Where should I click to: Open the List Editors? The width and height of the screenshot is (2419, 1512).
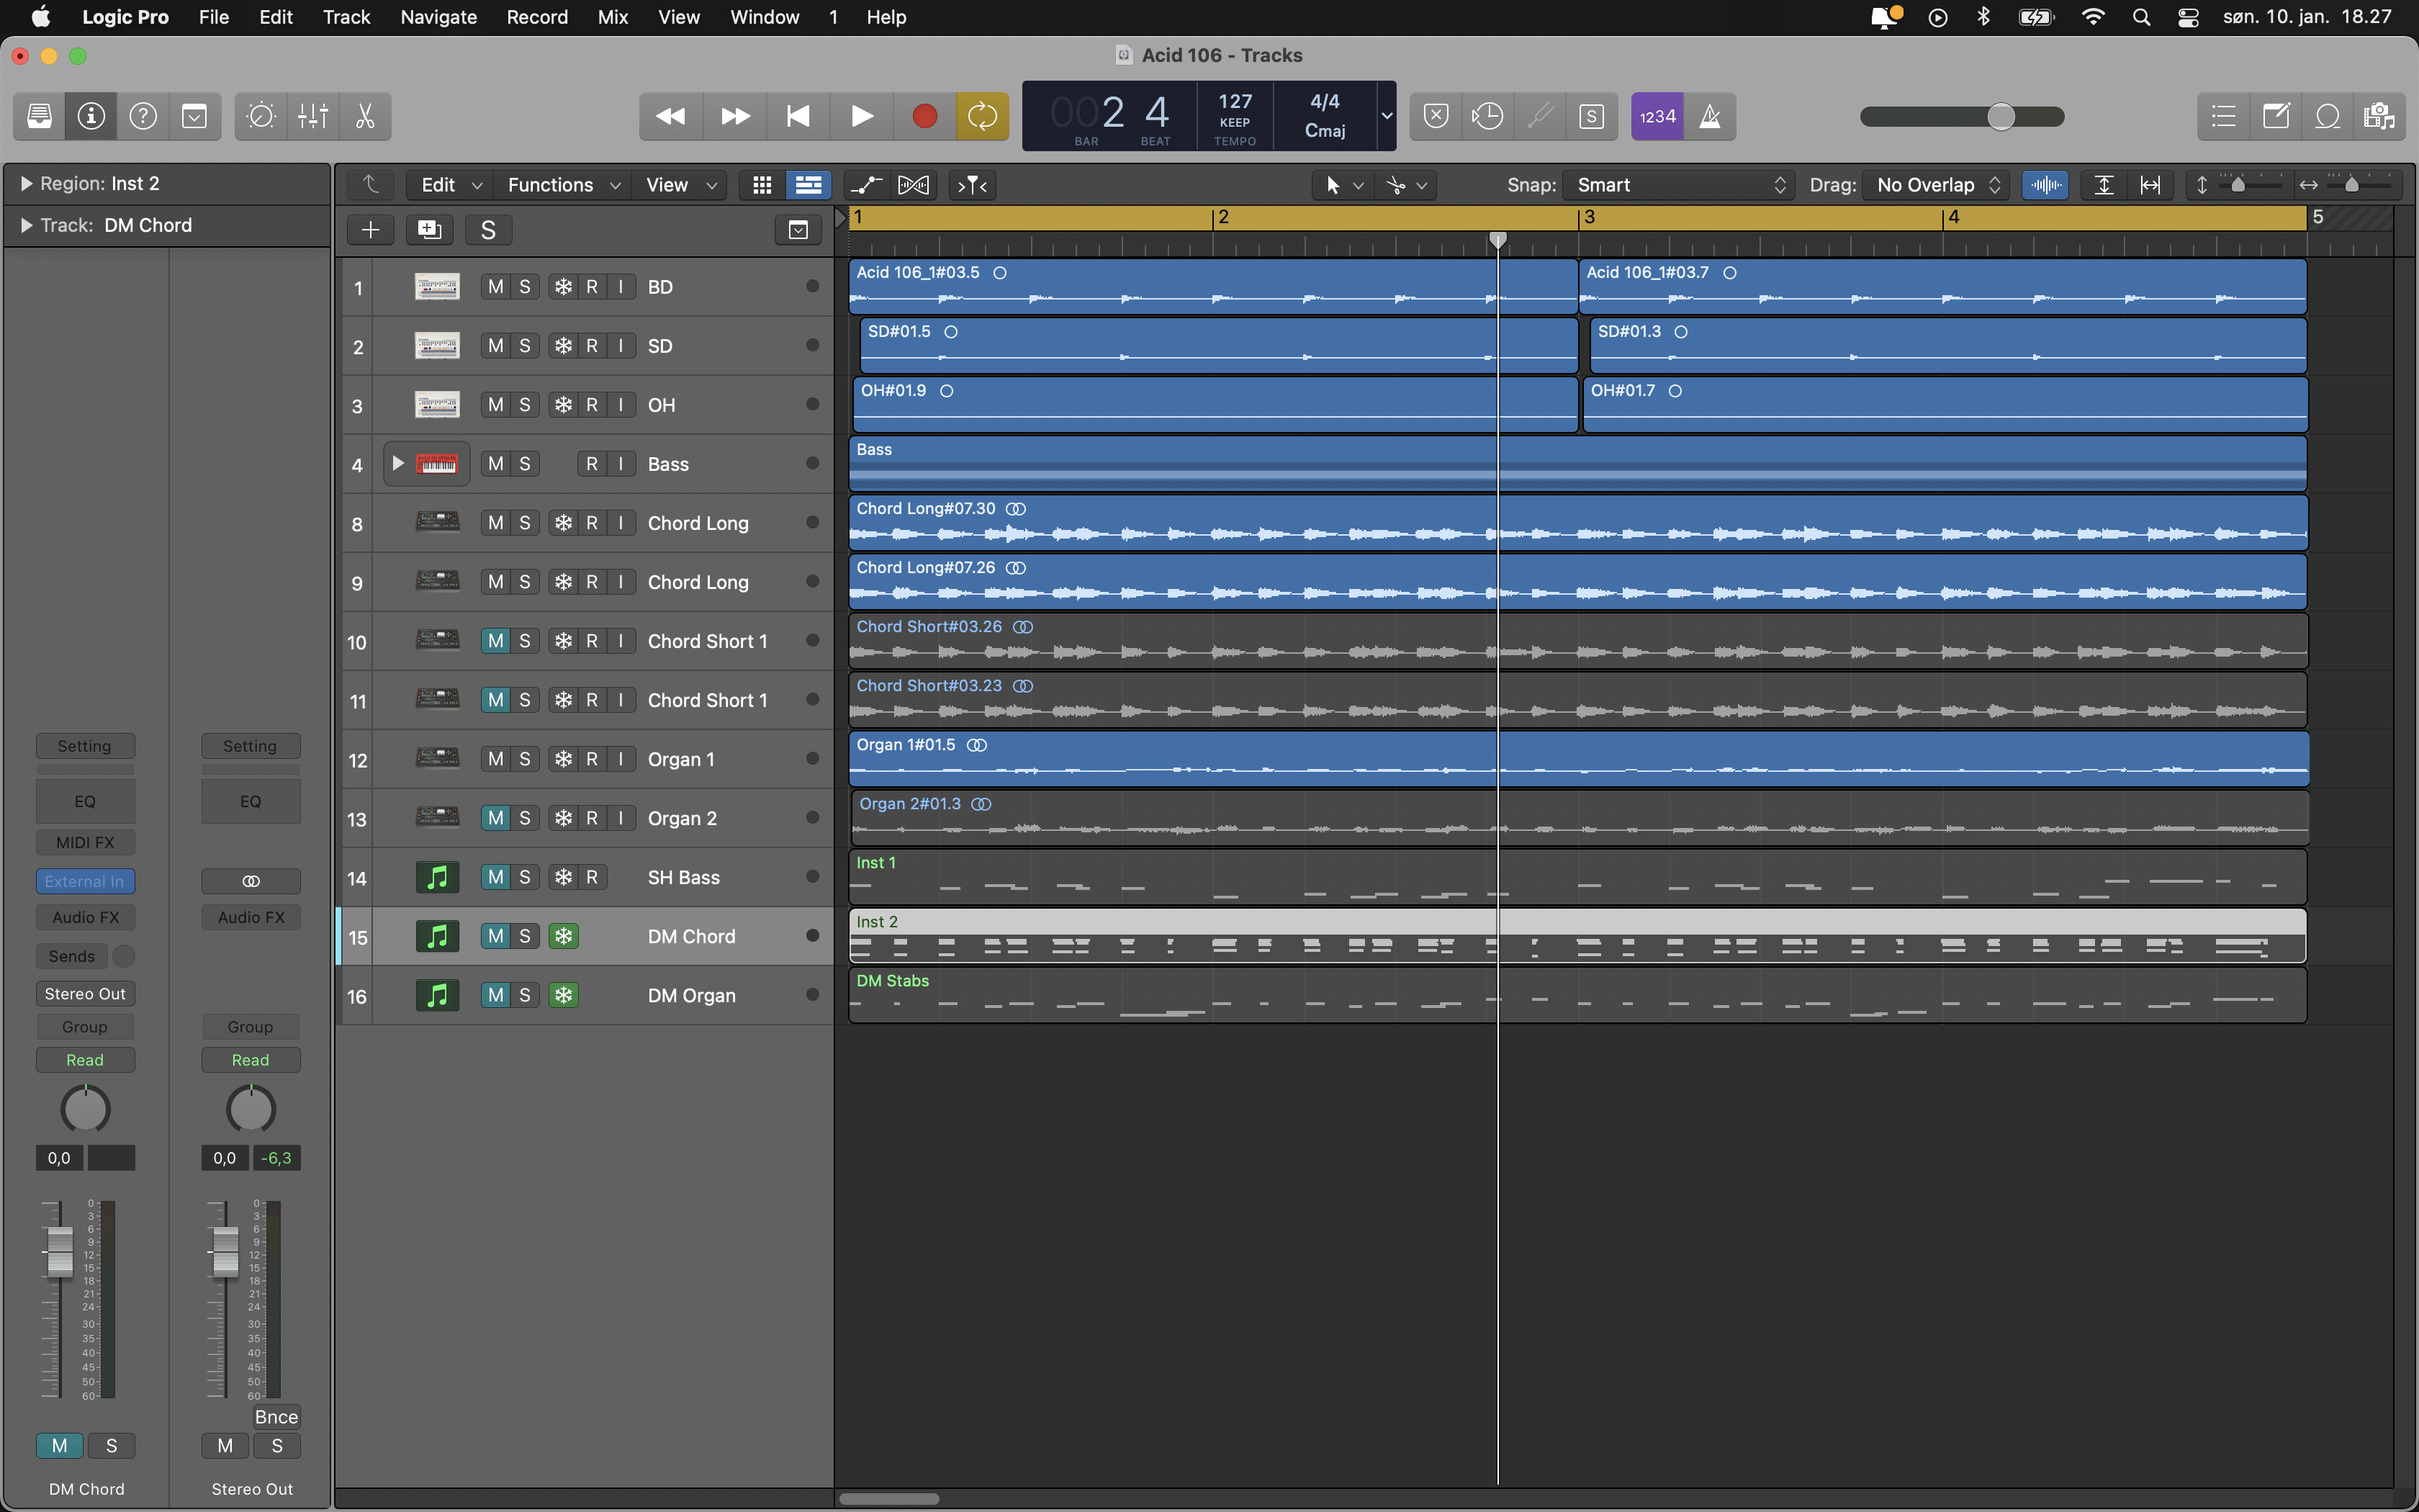click(2223, 117)
